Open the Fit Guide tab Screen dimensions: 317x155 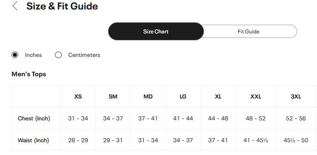pos(248,31)
